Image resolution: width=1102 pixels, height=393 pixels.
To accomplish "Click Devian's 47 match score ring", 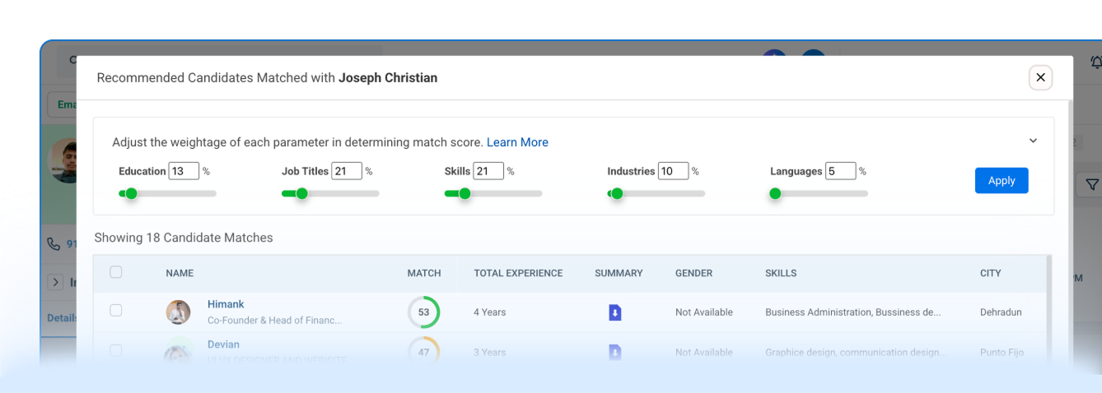I will click(x=423, y=352).
